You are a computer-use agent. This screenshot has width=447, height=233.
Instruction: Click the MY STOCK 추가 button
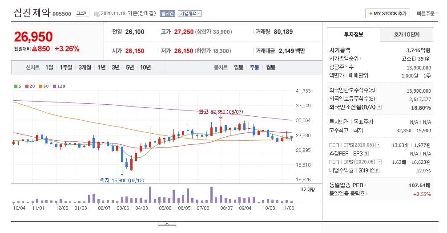[x=387, y=13]
